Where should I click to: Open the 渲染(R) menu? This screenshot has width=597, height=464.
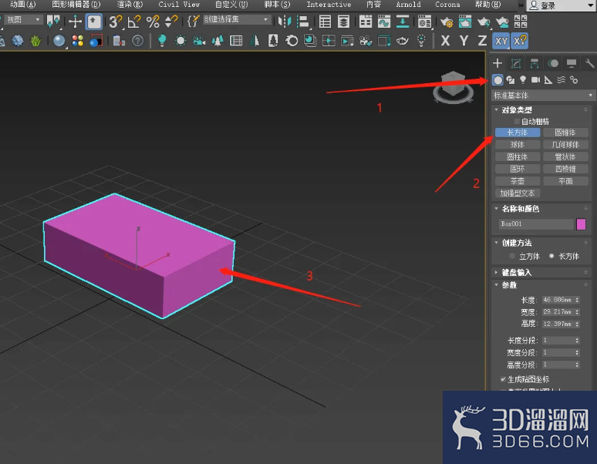coord(130,5)
